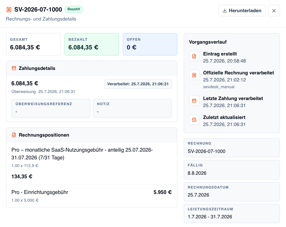Click the invoice icon beside SV-2026-07-1000 title
Image resolution: width=286 pixels, height=227 pixels.
9,10
